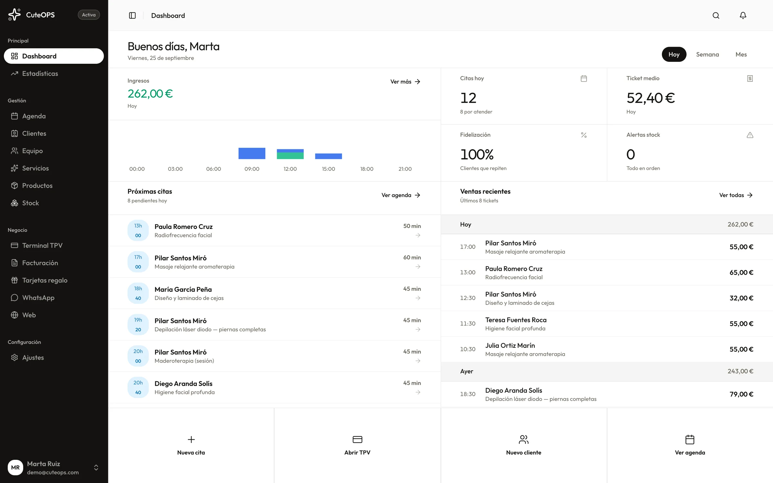Screen dimensions: 773x483
Task: Open Facturación menu item
Action: point(54,263)
